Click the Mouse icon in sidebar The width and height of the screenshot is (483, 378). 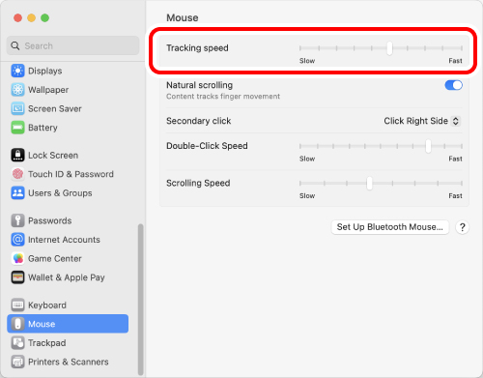(17, 324)
